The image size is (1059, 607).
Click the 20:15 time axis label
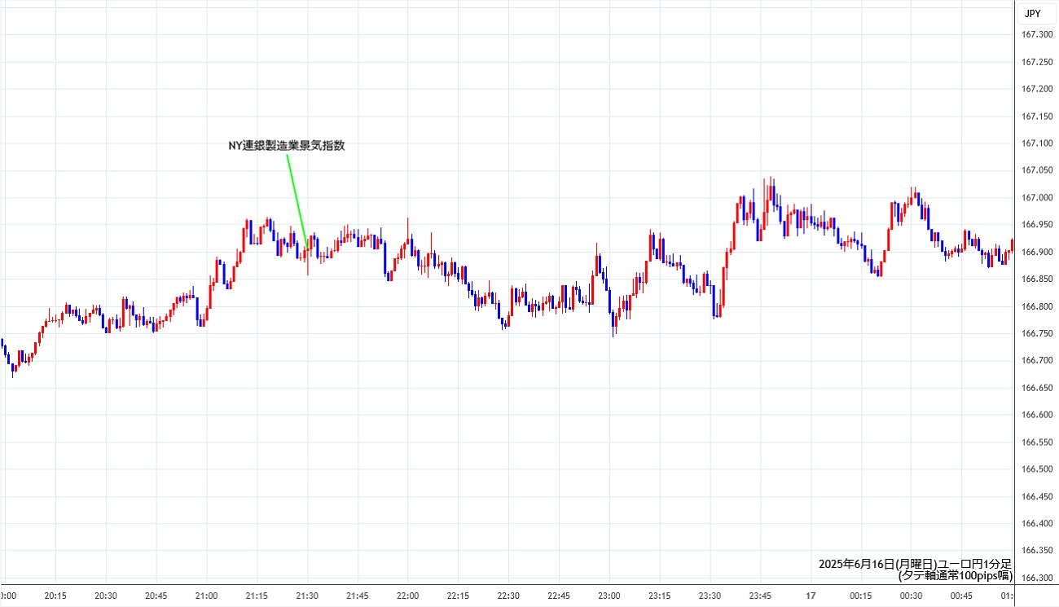(55, 596)
